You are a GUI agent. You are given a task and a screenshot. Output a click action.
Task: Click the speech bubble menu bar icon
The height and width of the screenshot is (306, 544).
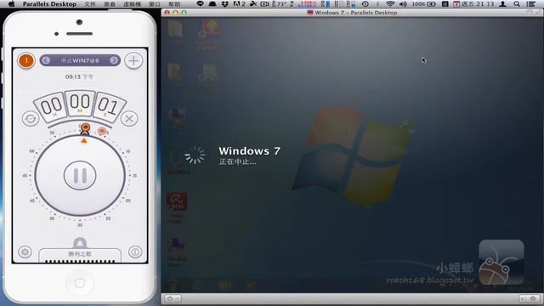[x=200, y=4]
